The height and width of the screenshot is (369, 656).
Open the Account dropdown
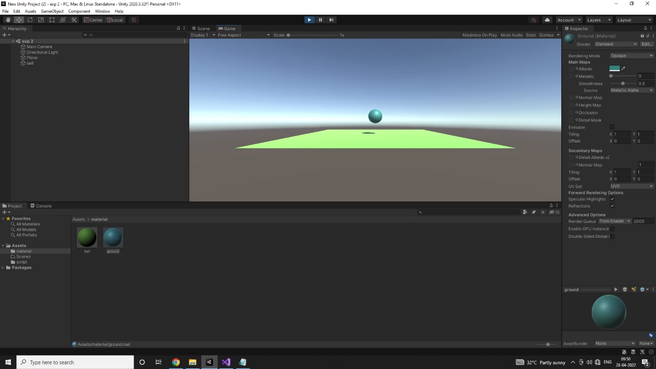[x=569, y=20]
